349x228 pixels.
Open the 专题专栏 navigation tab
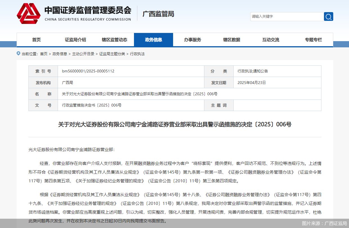(313, 40)
